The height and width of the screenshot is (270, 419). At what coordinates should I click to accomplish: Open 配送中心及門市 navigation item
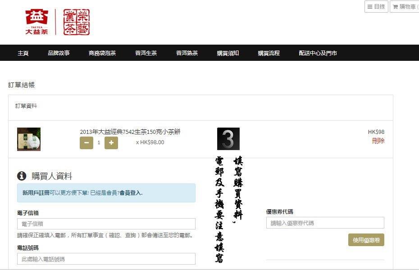coord(318,53)
